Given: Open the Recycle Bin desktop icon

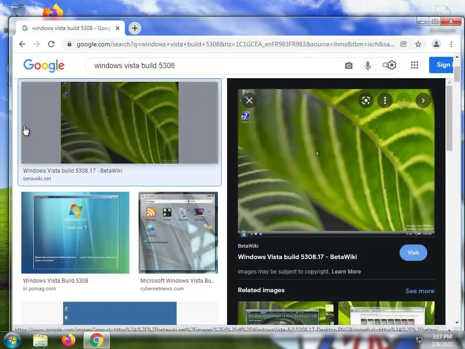Looking at the screenshot, I should pyautogui.click(x=18, y=10).
